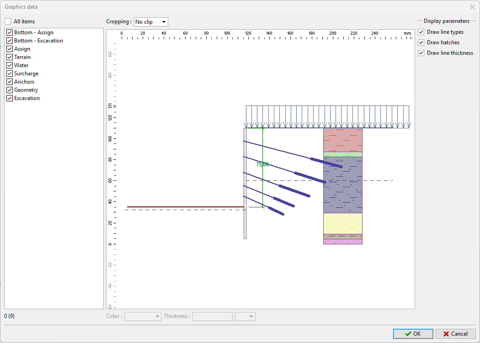This screenshot has height=343, width=480.
Task: Disable Draw line types option
Action: coord(421,32)
